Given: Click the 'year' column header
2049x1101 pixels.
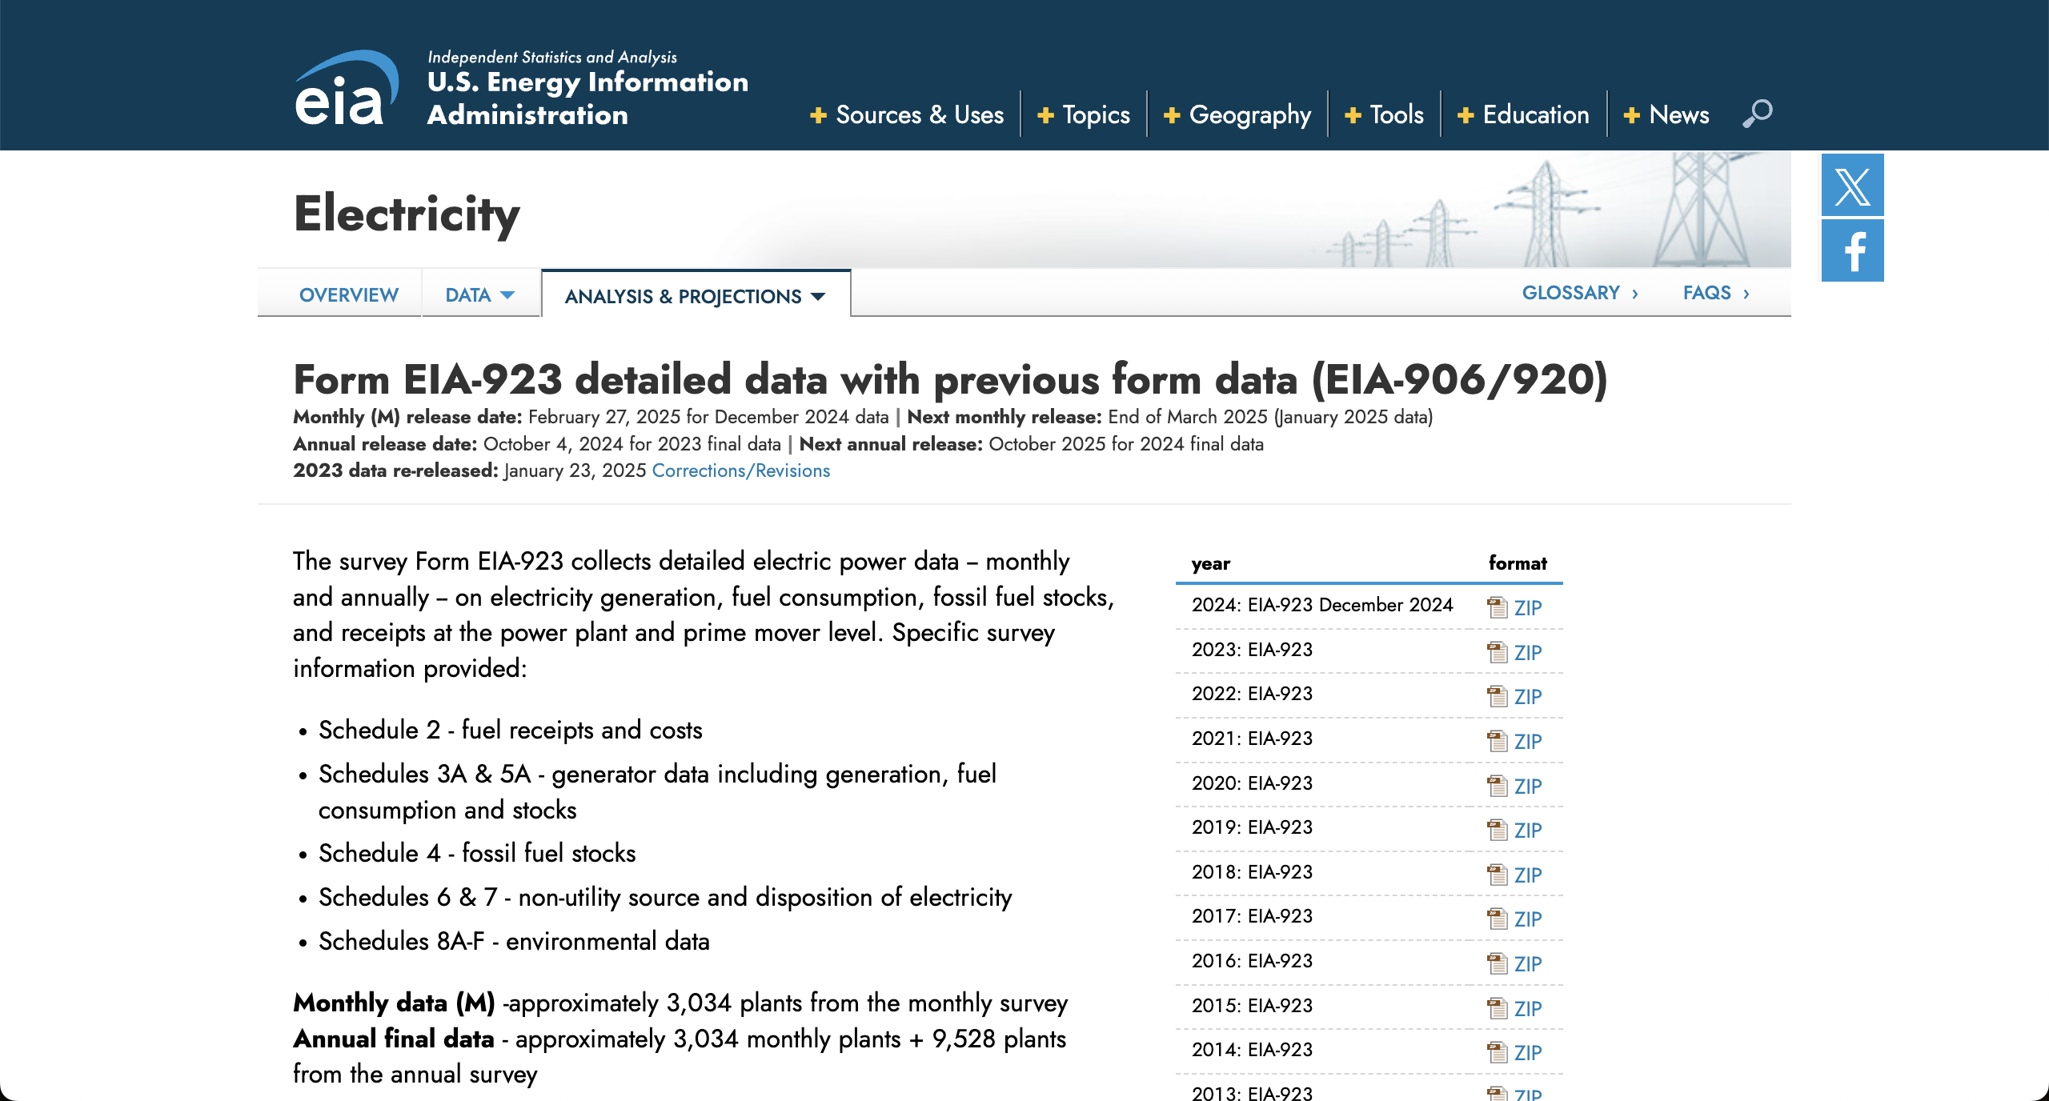Looking at the screenshot, I should [x=1210, y=563].
